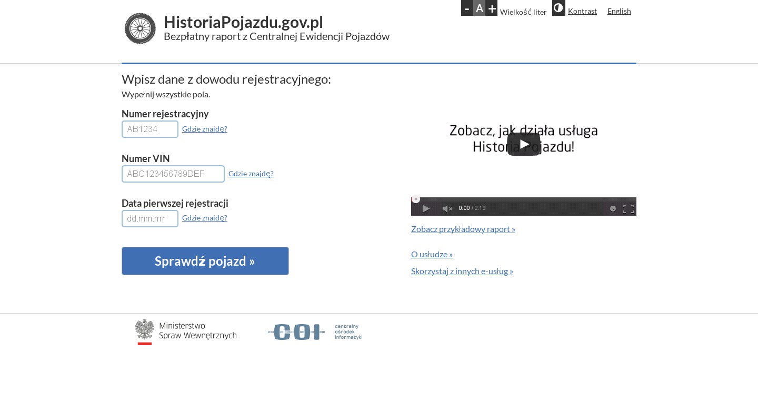Image resolution: width=758 pixels, height=412 pixels.
Task: Open the 'O usłudze' link
Action: (432, 254)
